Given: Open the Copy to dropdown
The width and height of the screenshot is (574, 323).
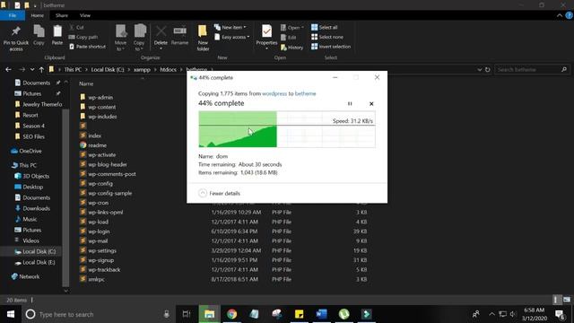Looking at the screenshot, I should [139, 38].
